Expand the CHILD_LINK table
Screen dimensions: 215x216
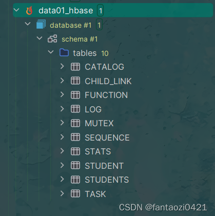tap(62, 81)
